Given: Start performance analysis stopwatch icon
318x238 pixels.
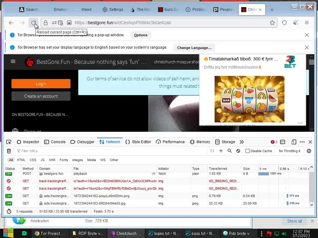Looking at the screenshot, I should (9, 211).
